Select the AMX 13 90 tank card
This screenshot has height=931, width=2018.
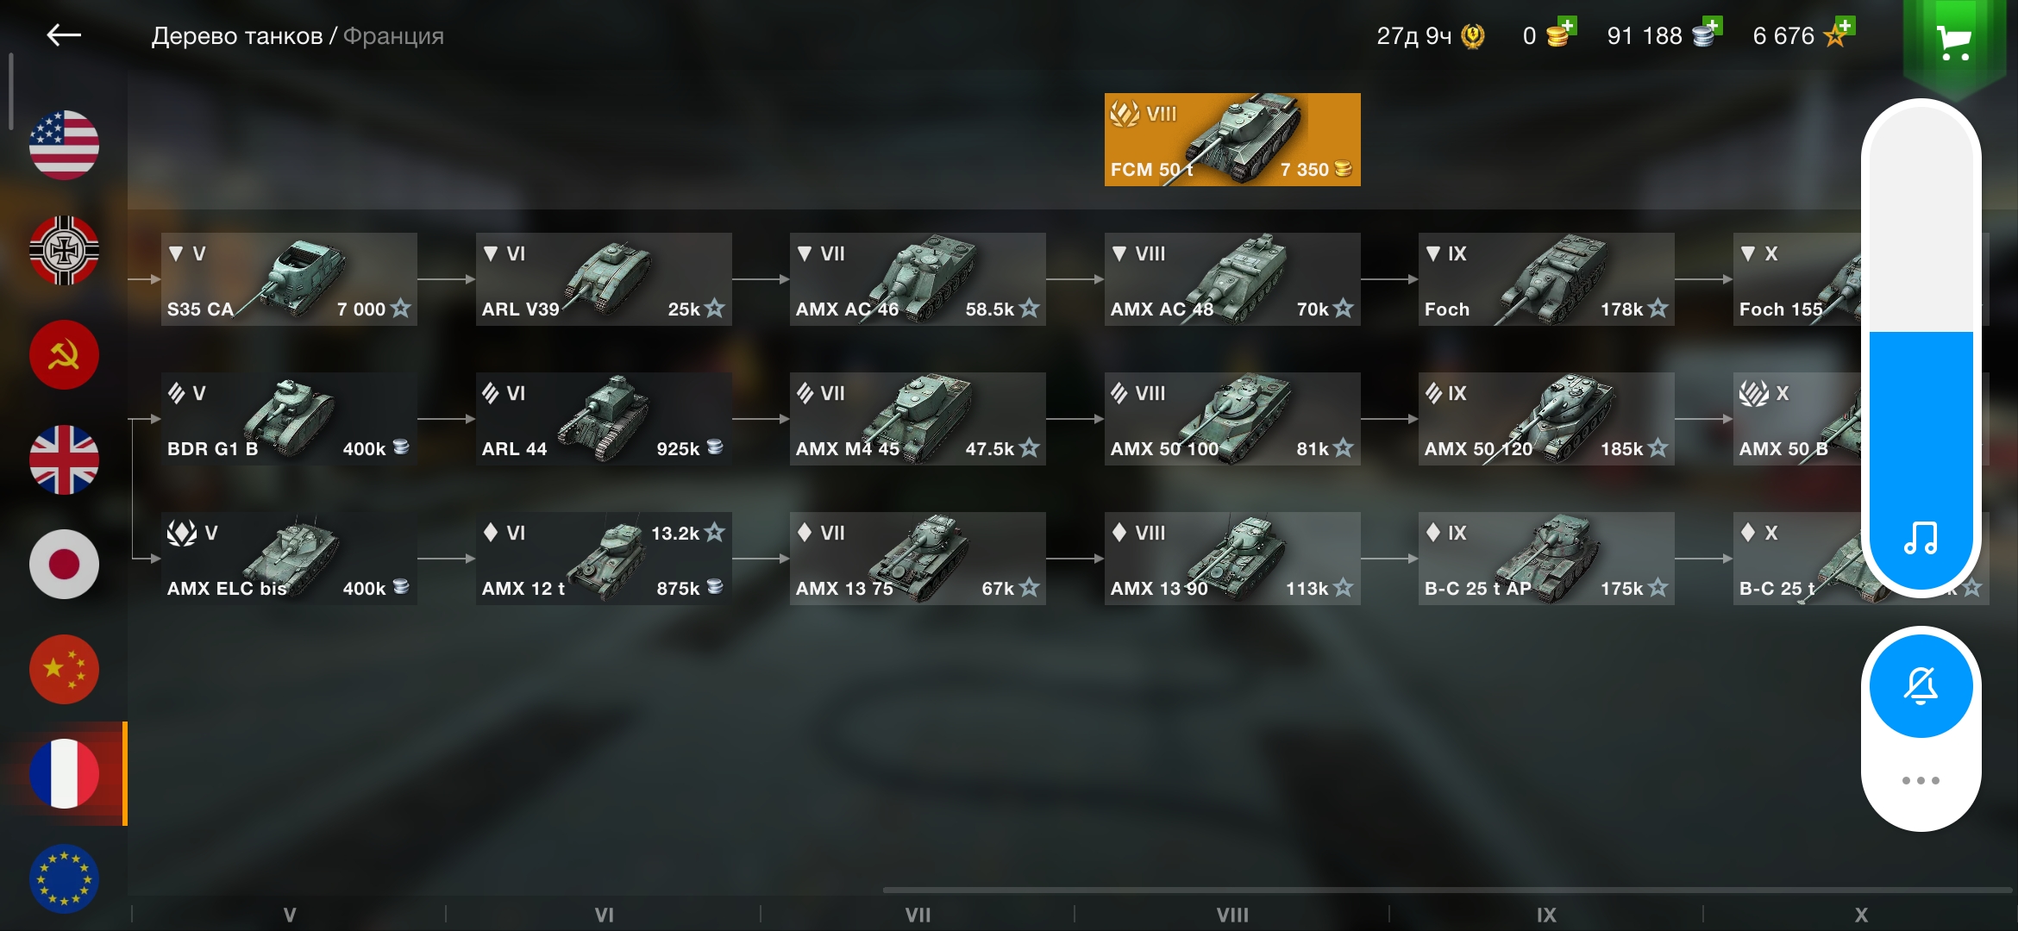coord(1232,559)
